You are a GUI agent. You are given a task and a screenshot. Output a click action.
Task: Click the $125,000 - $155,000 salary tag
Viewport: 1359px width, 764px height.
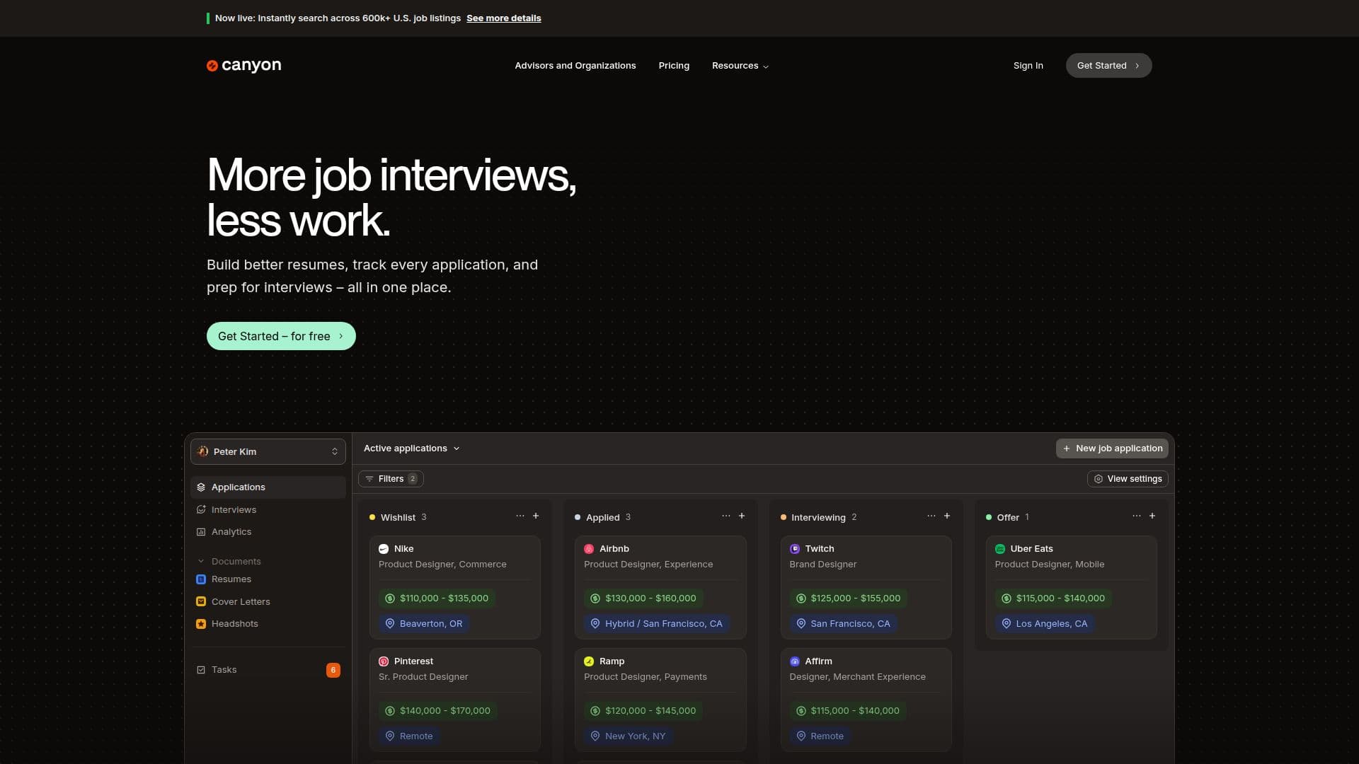(x=848, y=598)
